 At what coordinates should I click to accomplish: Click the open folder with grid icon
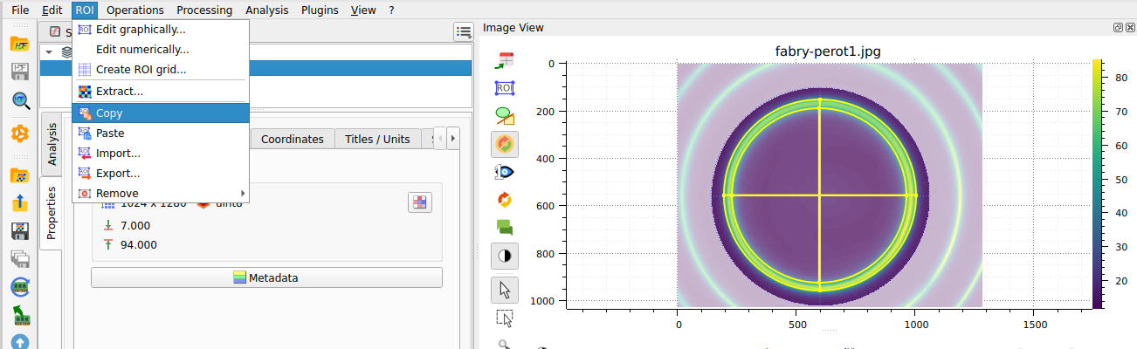pos(20,175)
